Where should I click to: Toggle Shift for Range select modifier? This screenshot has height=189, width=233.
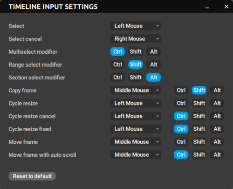pyautogui.click(x=136, y=64)
